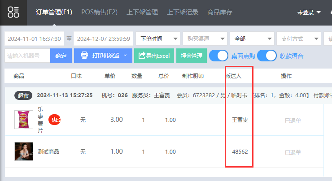Click the export share icon
Viewport: 332px width, 181px height.
(142, 56)
